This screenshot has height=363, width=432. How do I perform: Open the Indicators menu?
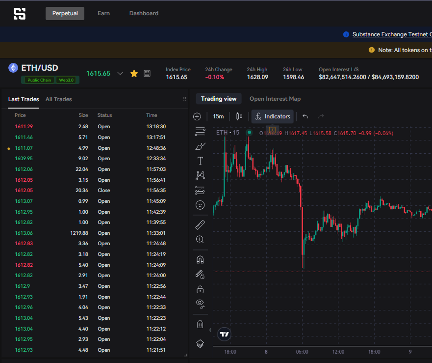(x=273, y=116)
